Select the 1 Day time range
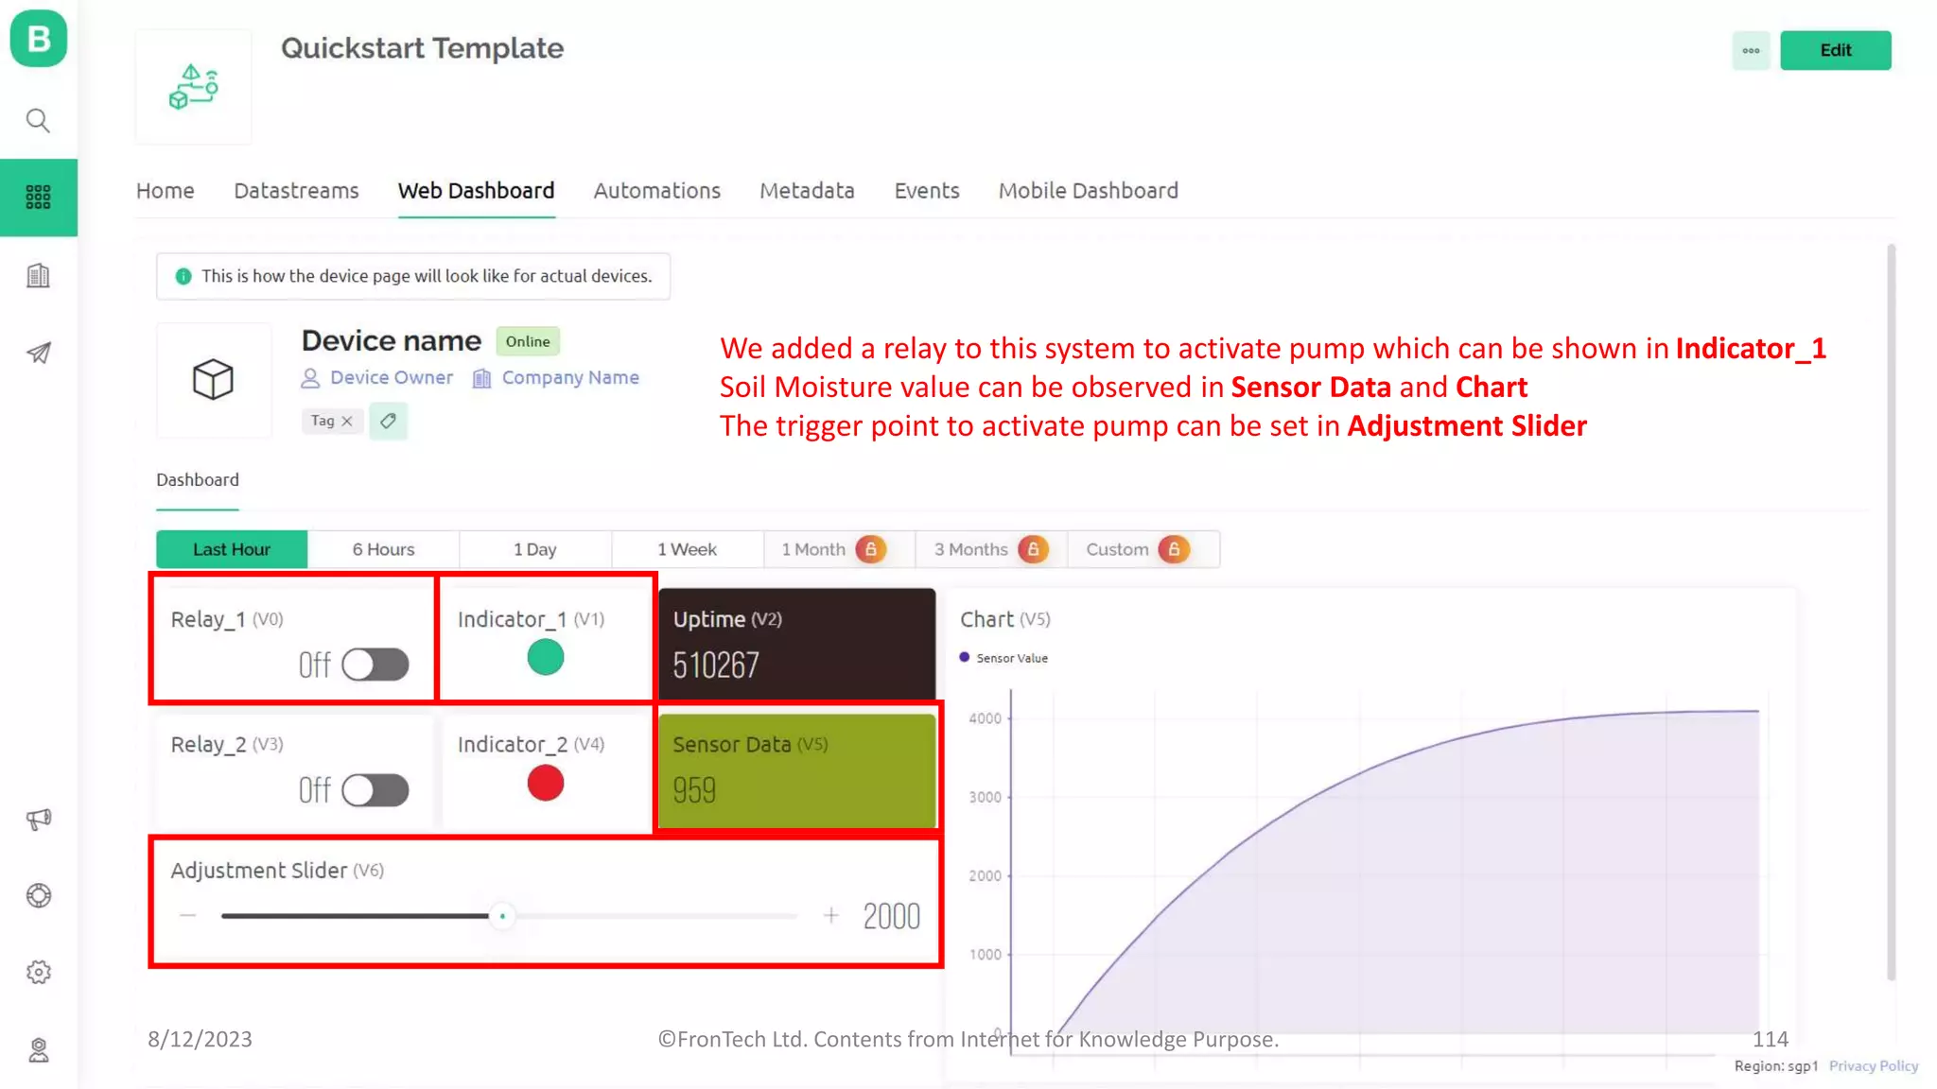This screenshot has width=1937, height=1089. click(x=535, y=549)
